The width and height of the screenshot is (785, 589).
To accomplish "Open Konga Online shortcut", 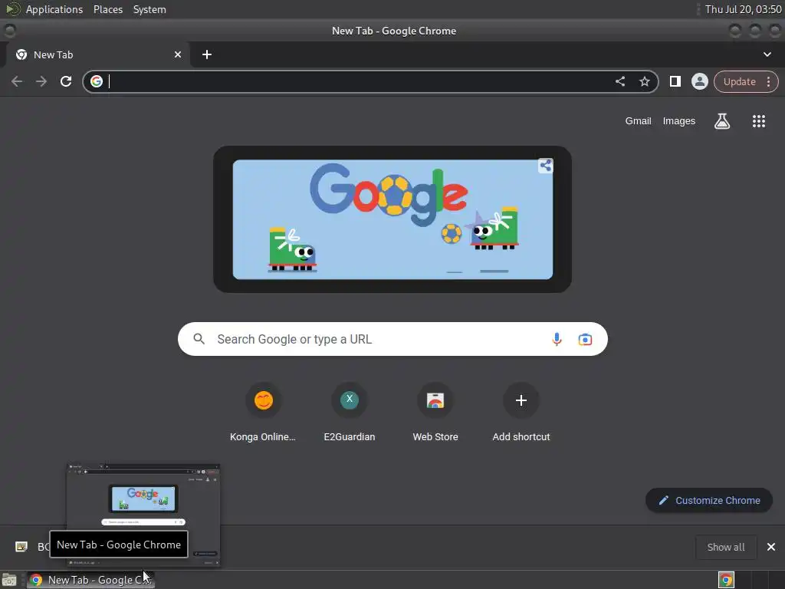I will [x=263, y=413].
